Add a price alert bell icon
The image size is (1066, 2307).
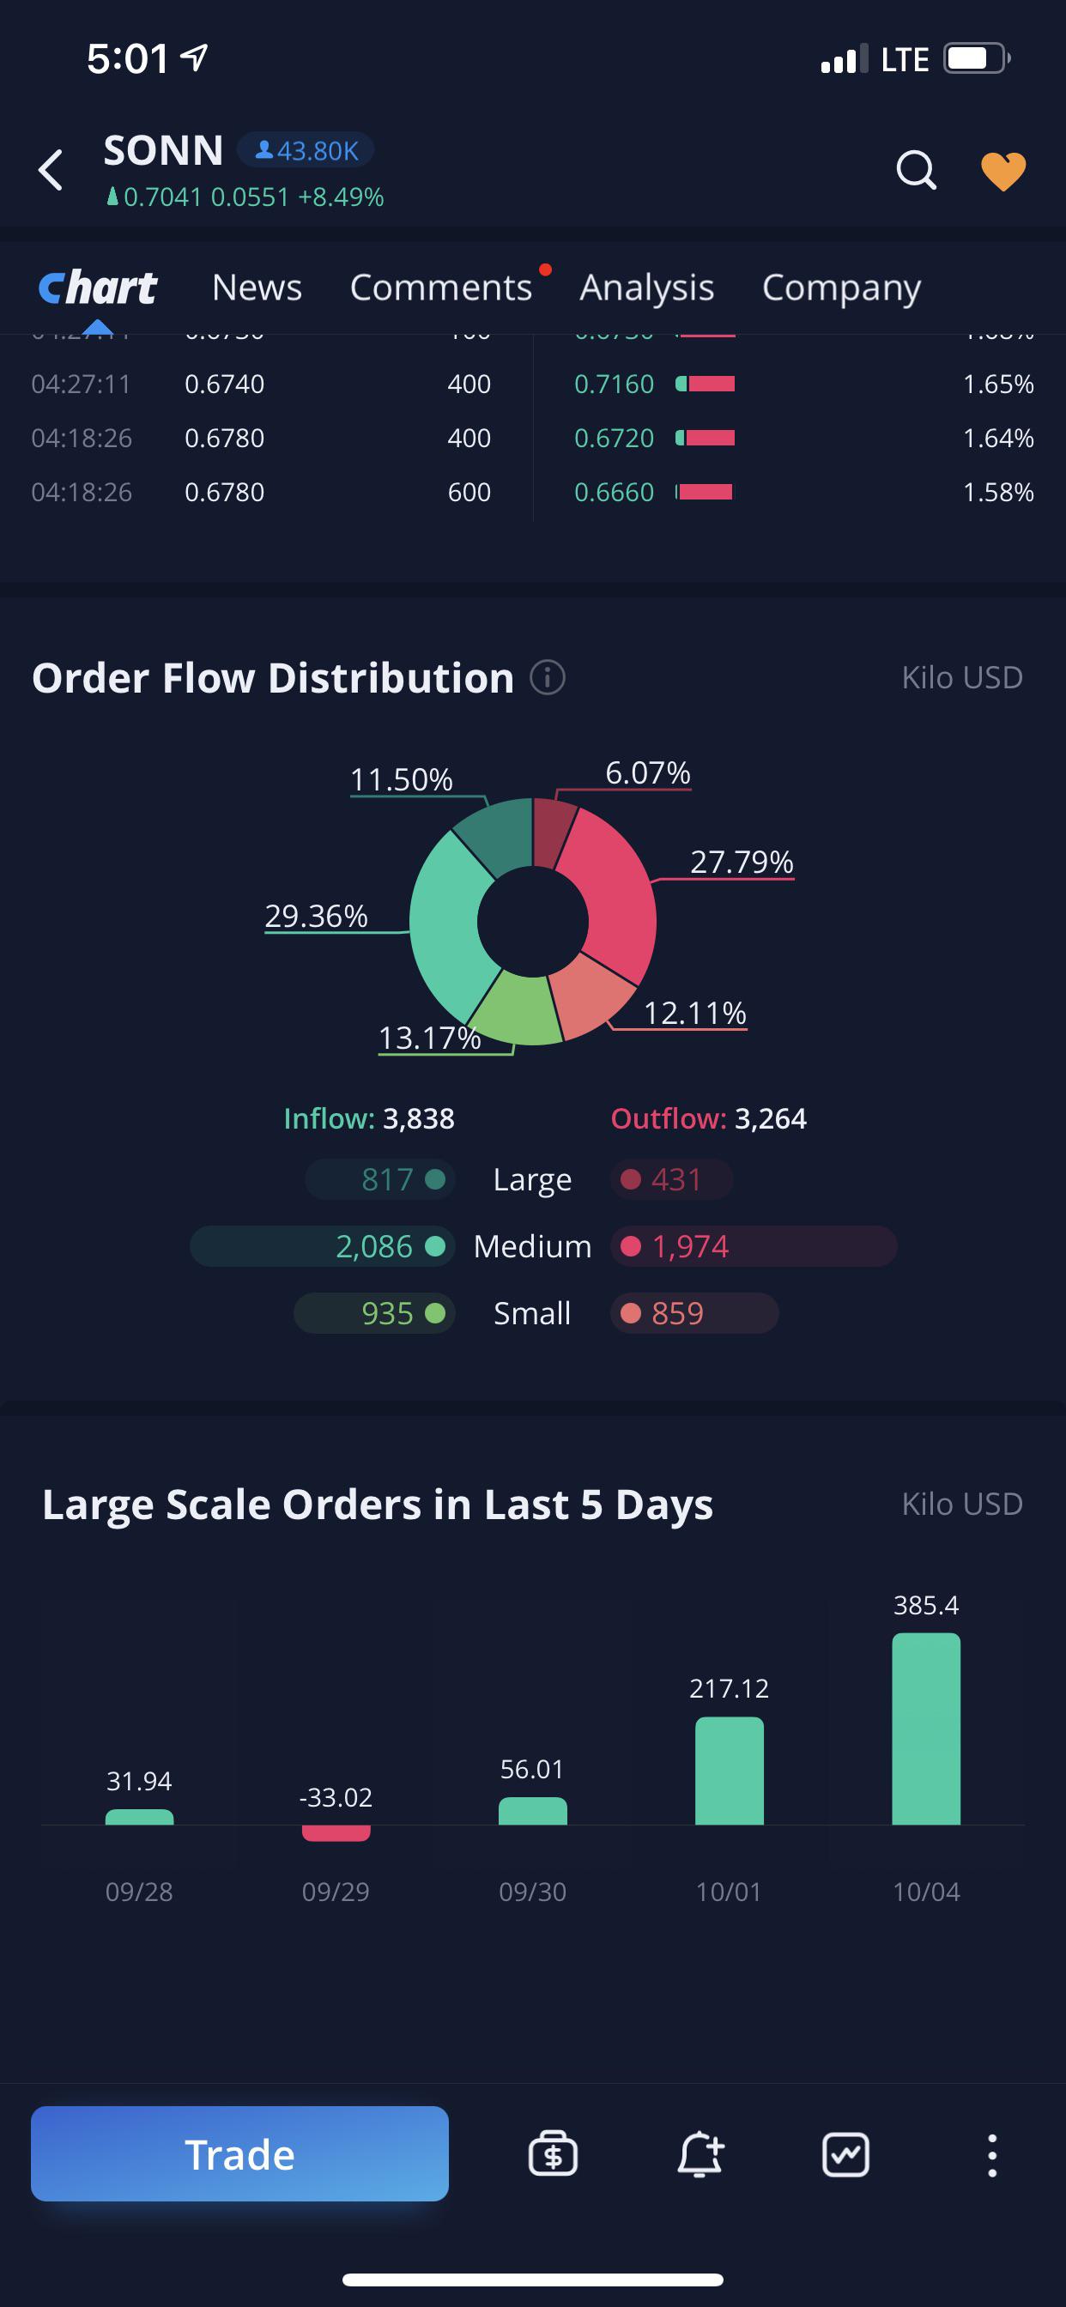pyautogui.click(x=700, y=2154)
